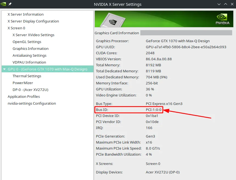
Task: Show VDPAU Information
Action: click(x=29, y=62)
